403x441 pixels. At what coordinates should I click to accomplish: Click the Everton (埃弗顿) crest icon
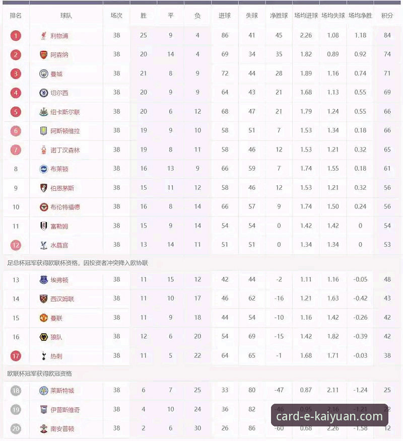(44, 280)
